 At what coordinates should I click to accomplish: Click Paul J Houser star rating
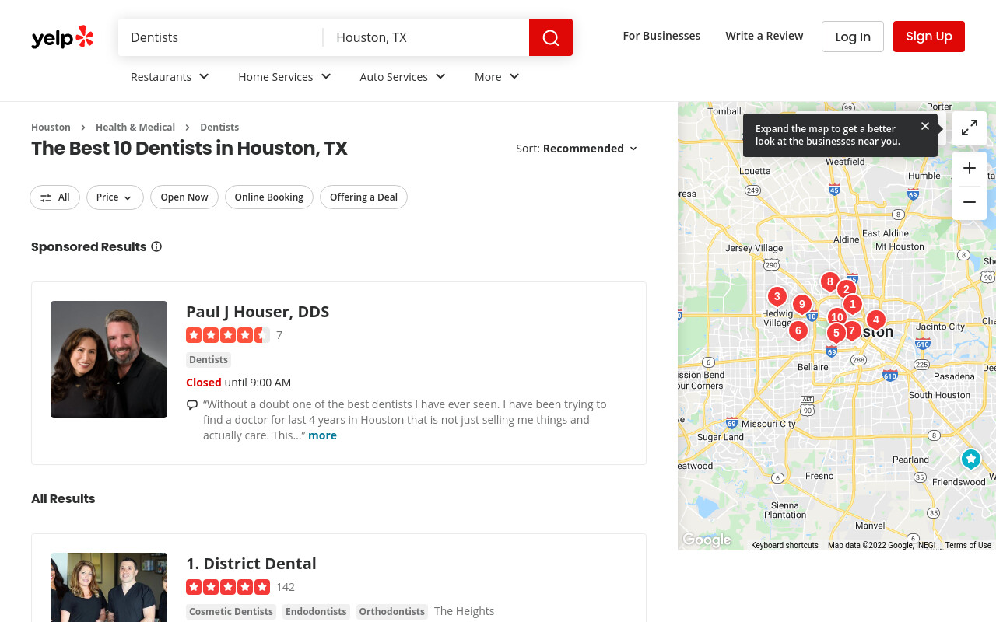click(x=228, y=335)
